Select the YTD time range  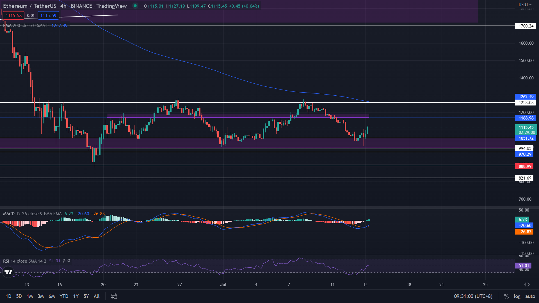pos(64,296)
